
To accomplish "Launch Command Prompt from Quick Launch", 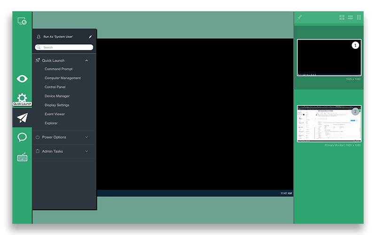I will coord(58,69).
